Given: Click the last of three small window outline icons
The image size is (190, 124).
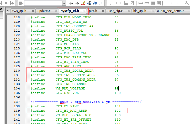Looking at the screenshot, I should coord(179,3).
